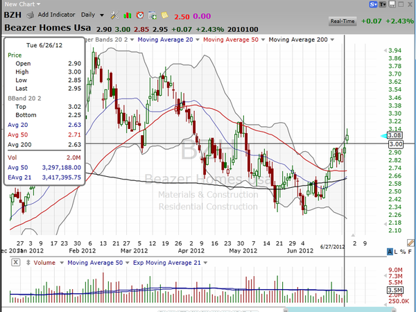Click the Moving Average 200 label
The height and width of the screenshot is (312, 416).
point(298,40)
